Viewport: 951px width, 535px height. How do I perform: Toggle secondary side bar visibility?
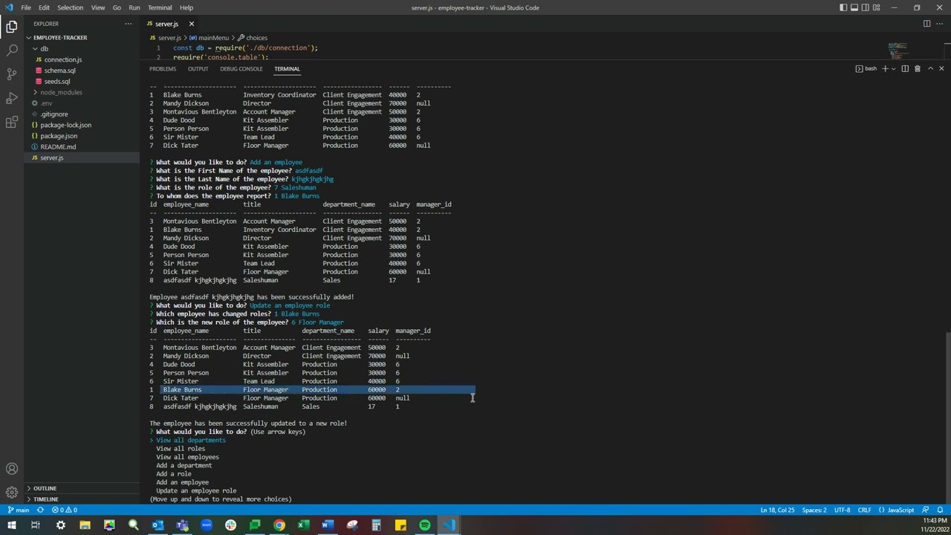pos(866,7)
